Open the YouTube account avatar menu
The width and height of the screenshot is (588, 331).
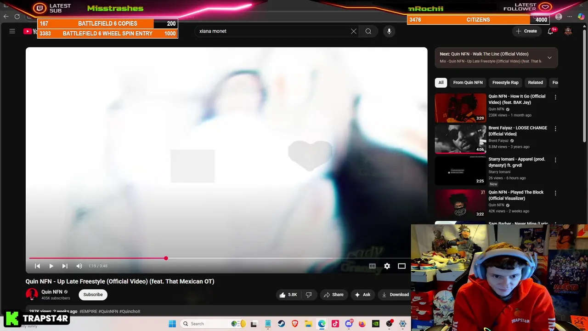(568, 31)
